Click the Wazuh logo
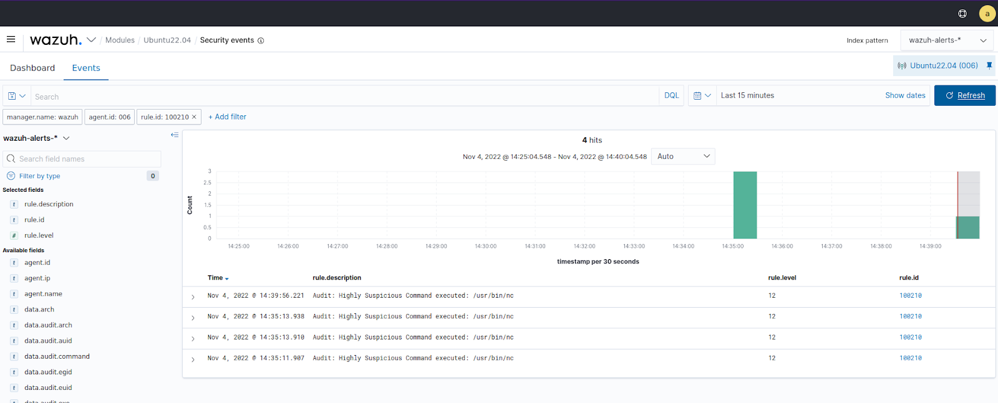 coord(56,40)
